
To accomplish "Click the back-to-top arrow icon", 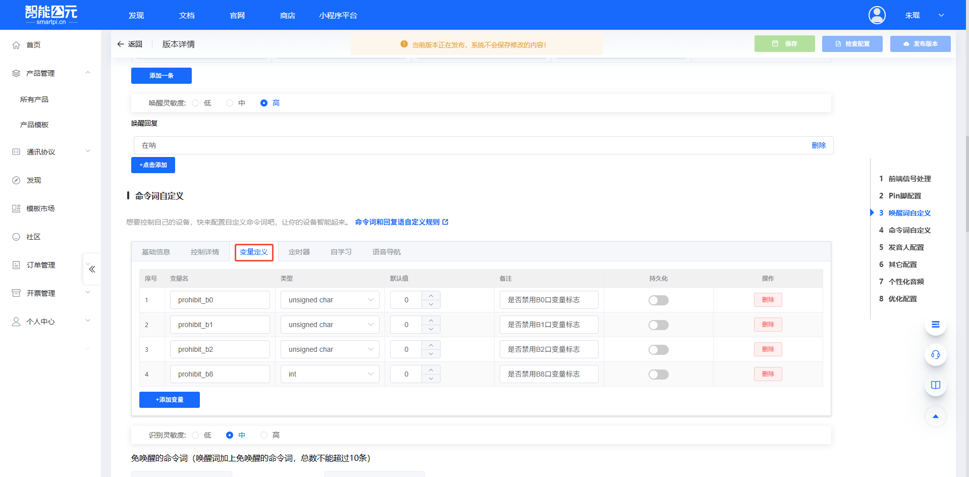I will point(936,416).
